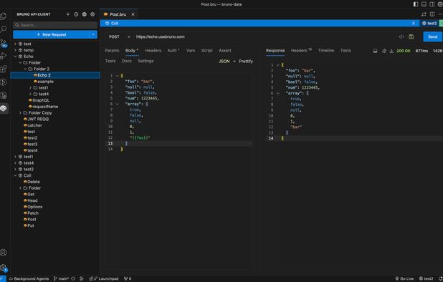Click the response layout toggle icon

[x=375, y=51]
